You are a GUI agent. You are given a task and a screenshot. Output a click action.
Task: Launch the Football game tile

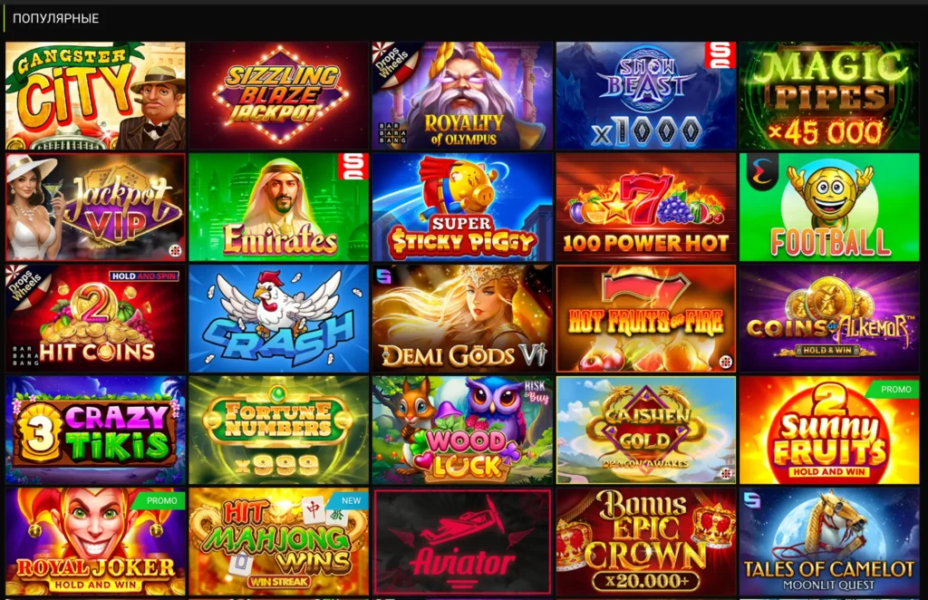click(829, 208)
